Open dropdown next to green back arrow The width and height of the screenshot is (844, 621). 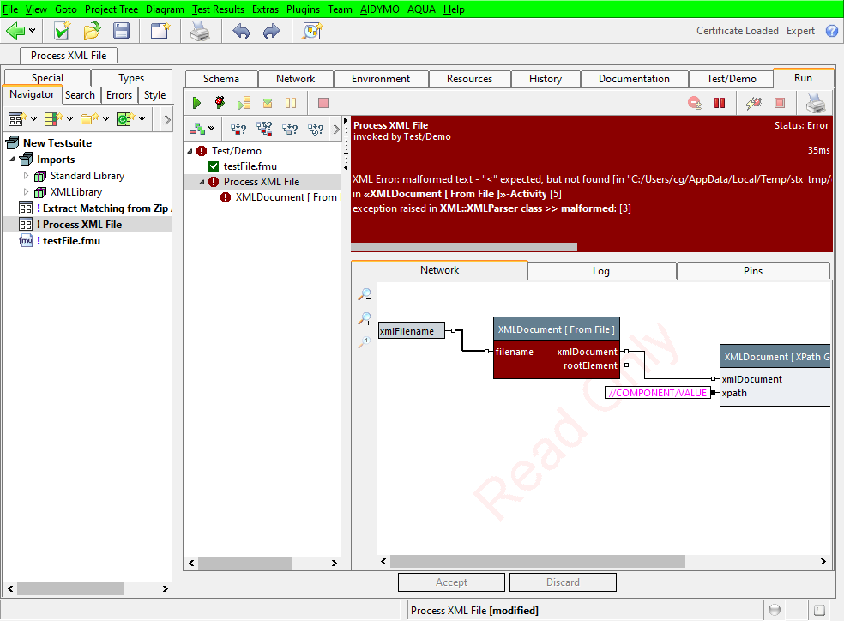(33, 32)
